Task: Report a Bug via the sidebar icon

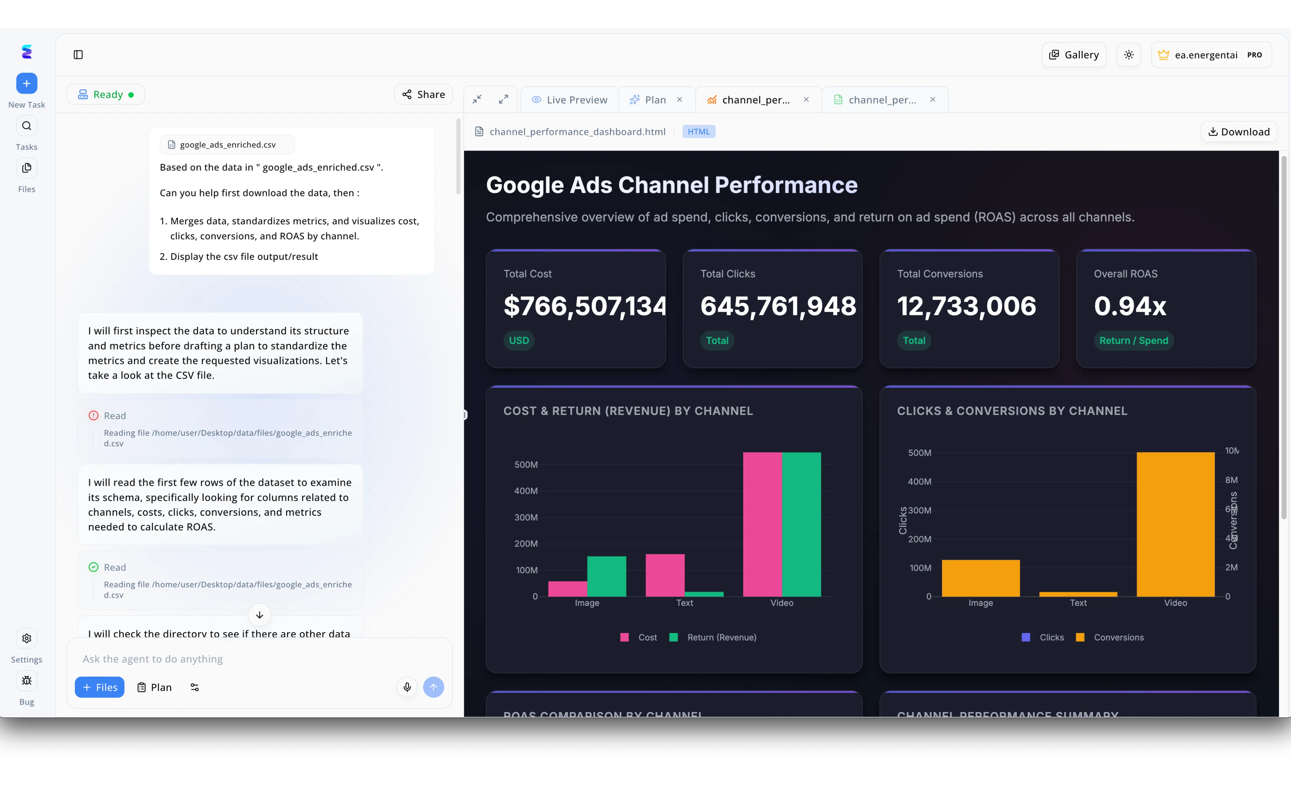Action: tap(26, 680)
